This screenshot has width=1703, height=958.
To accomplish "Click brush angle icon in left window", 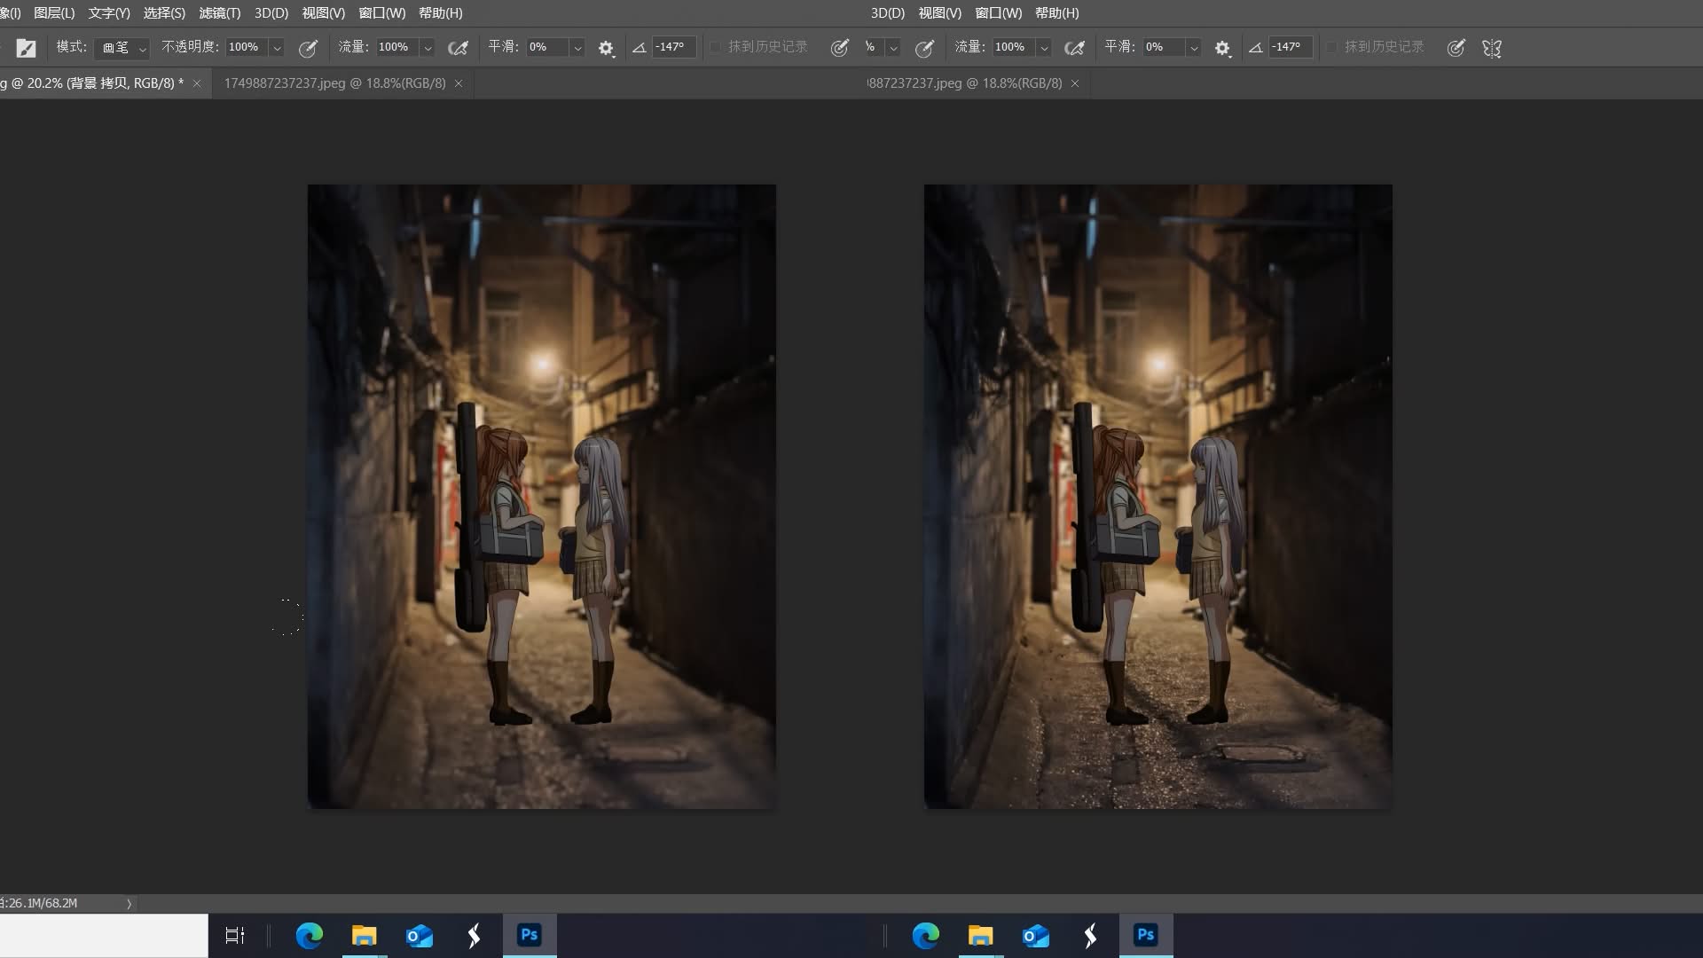I will click(x=639, y=48).
